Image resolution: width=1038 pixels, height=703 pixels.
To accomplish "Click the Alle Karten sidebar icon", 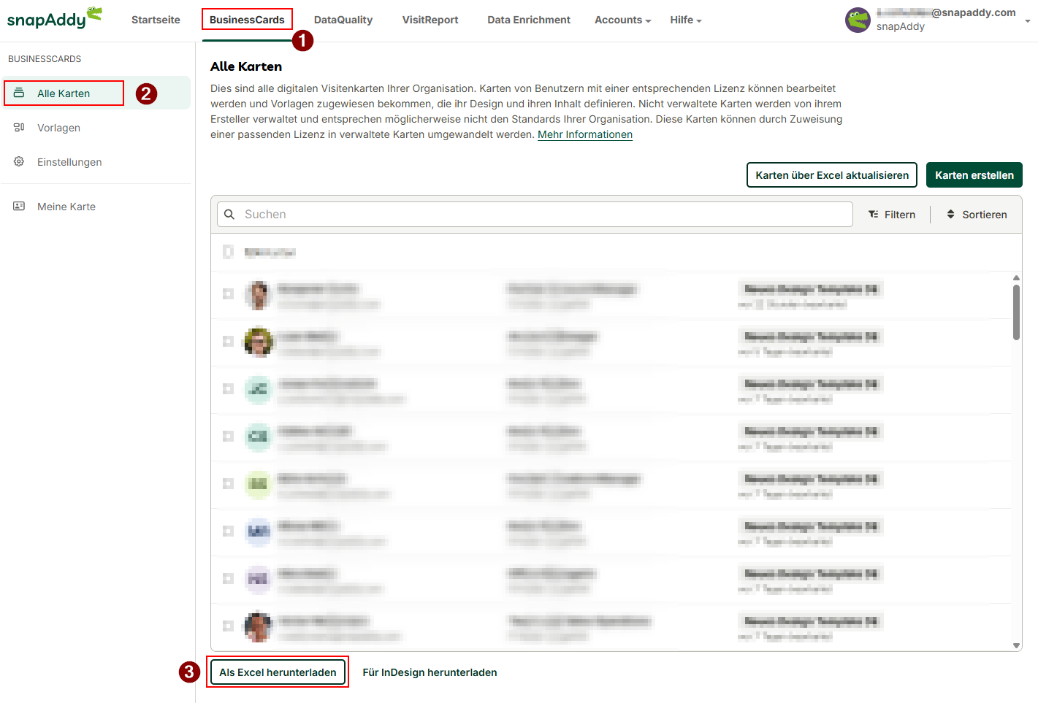I will [x=19, y=93].
